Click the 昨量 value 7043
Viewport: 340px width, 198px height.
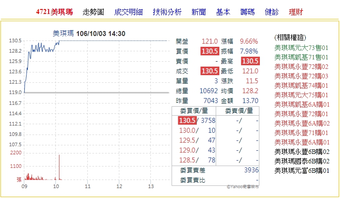[x=211, y=101]
